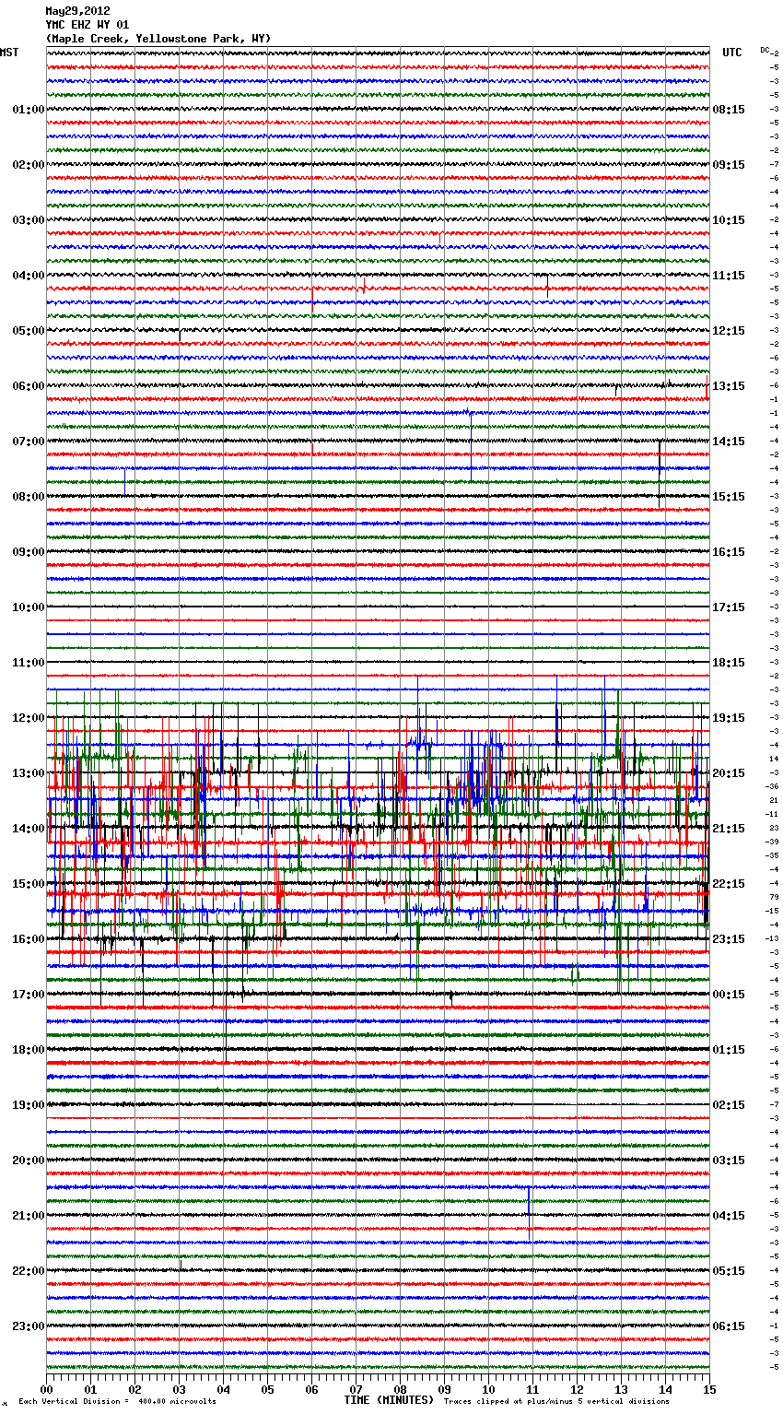The image size is (783, 1414).
Task: Select the MST time label "03:00"
Action: point(29,220)
